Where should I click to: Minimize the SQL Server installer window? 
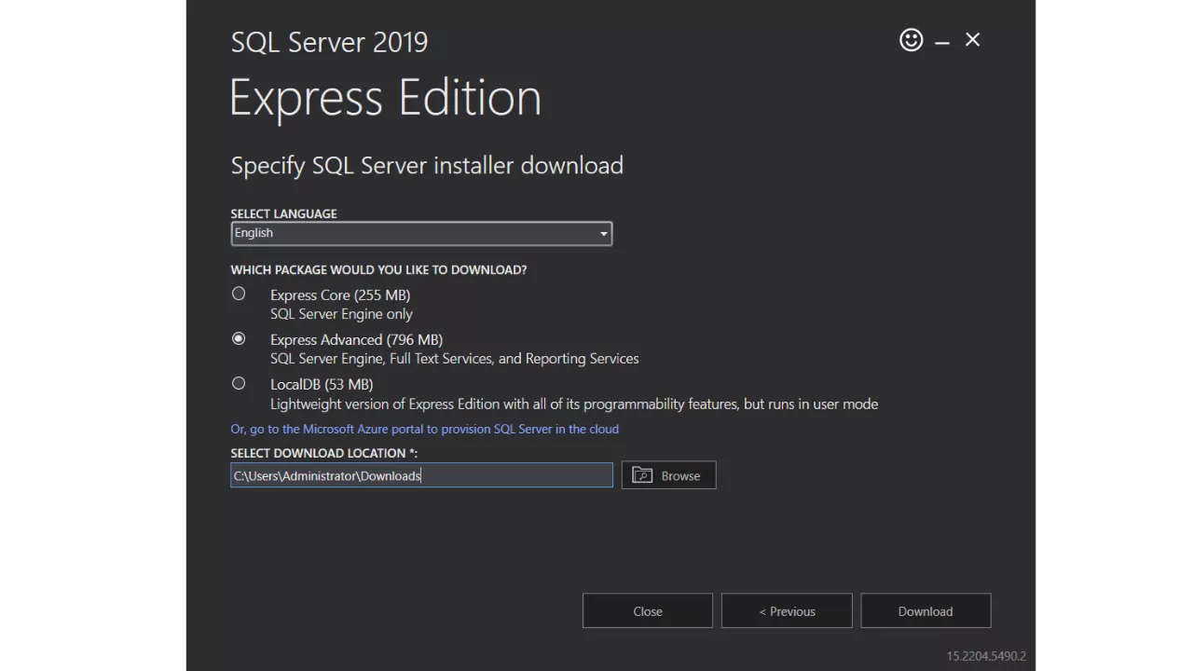pos(942,42)
